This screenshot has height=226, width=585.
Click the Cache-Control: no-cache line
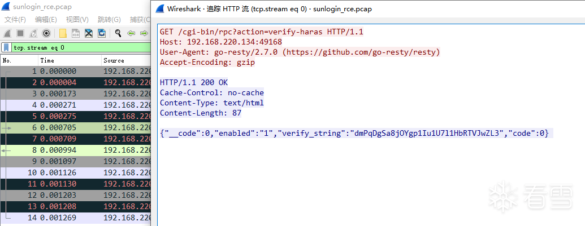tap(212, 92)
